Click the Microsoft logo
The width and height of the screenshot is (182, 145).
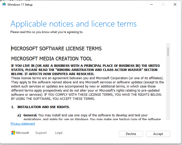pyautogui.click(x=20, y=133)
